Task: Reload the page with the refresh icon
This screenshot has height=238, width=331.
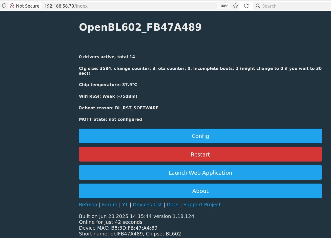Action: (246, 6)
